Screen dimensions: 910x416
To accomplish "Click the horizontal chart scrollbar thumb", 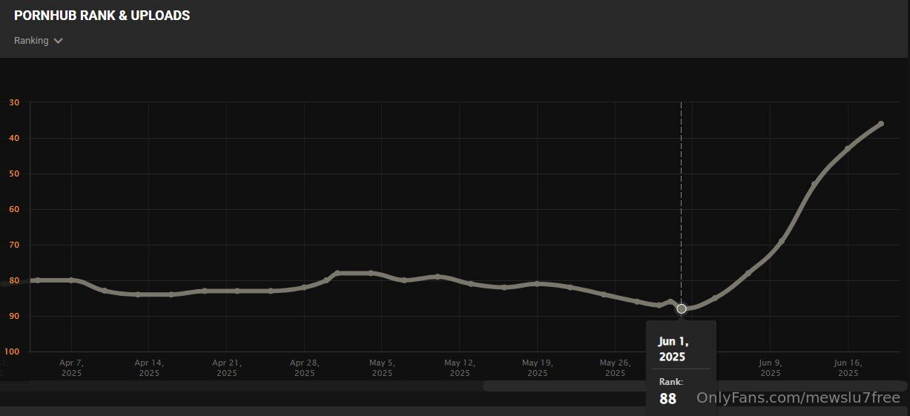I will 693,386.
